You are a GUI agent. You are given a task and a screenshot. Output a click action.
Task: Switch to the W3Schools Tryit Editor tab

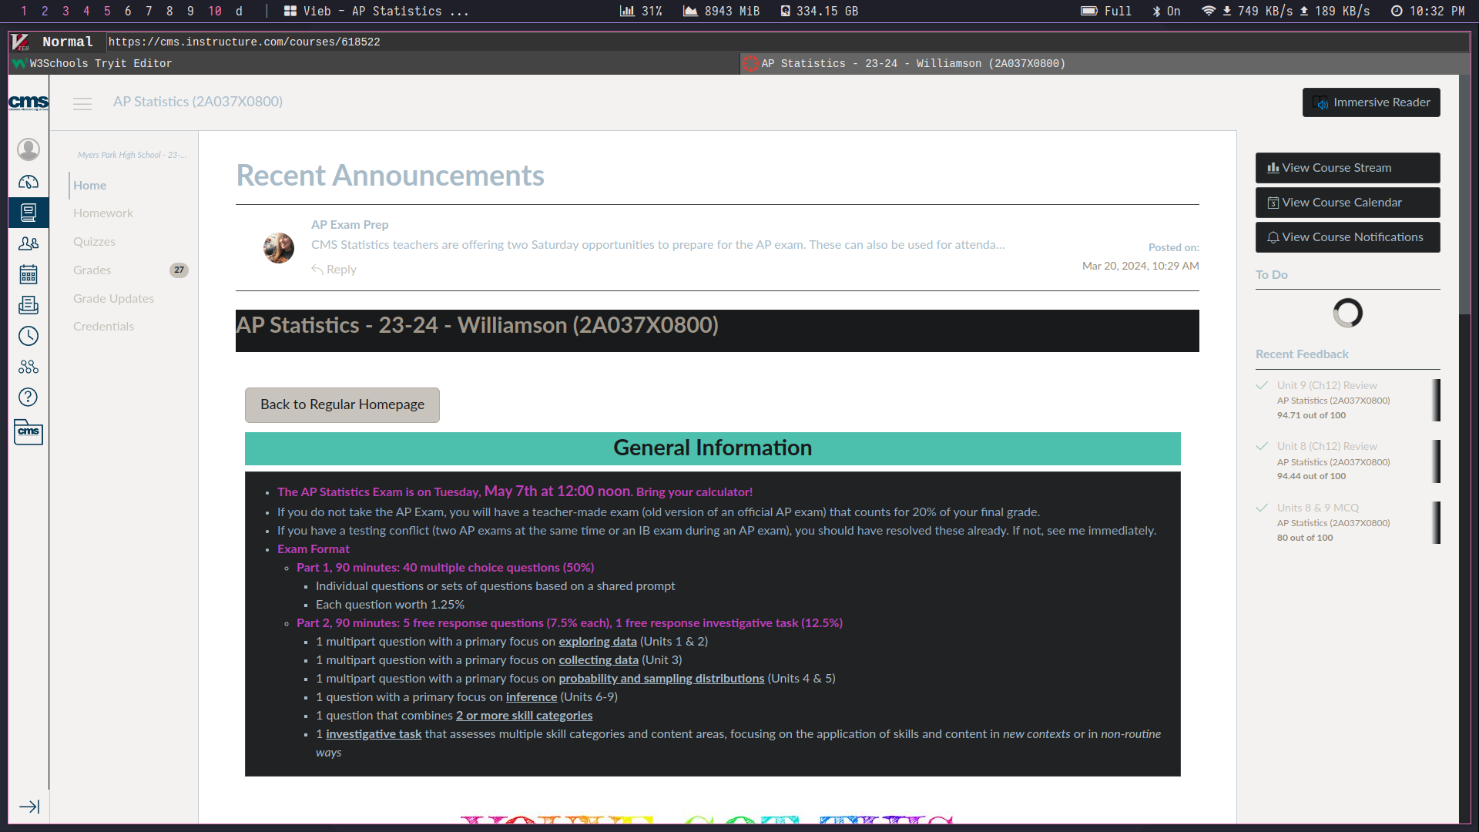[x=100, y=63]
